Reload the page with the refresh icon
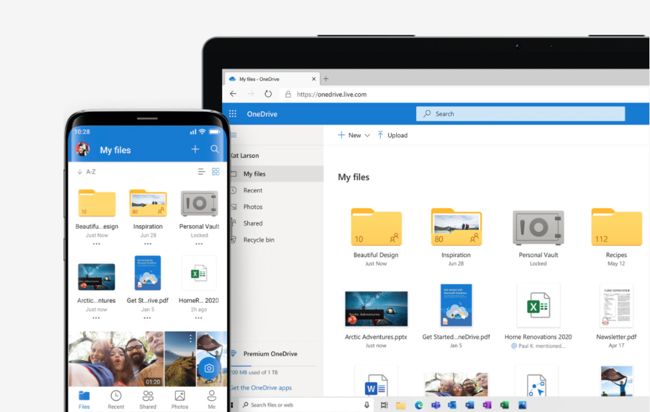 coord(268,94)
